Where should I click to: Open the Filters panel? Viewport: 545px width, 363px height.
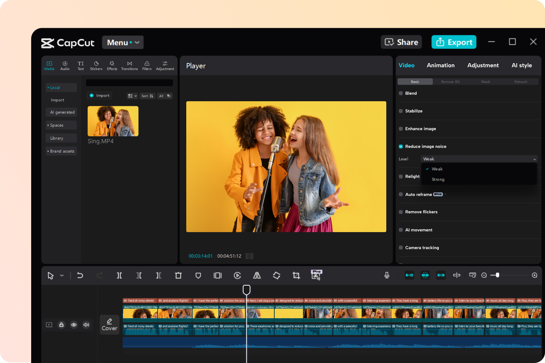pyautogui.click(x=147, y=65)
